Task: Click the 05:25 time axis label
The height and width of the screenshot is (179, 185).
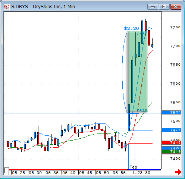Action: pos(18,173)
